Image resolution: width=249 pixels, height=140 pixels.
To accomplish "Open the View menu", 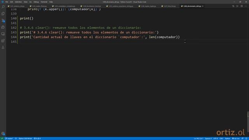I will pos(25,2).
